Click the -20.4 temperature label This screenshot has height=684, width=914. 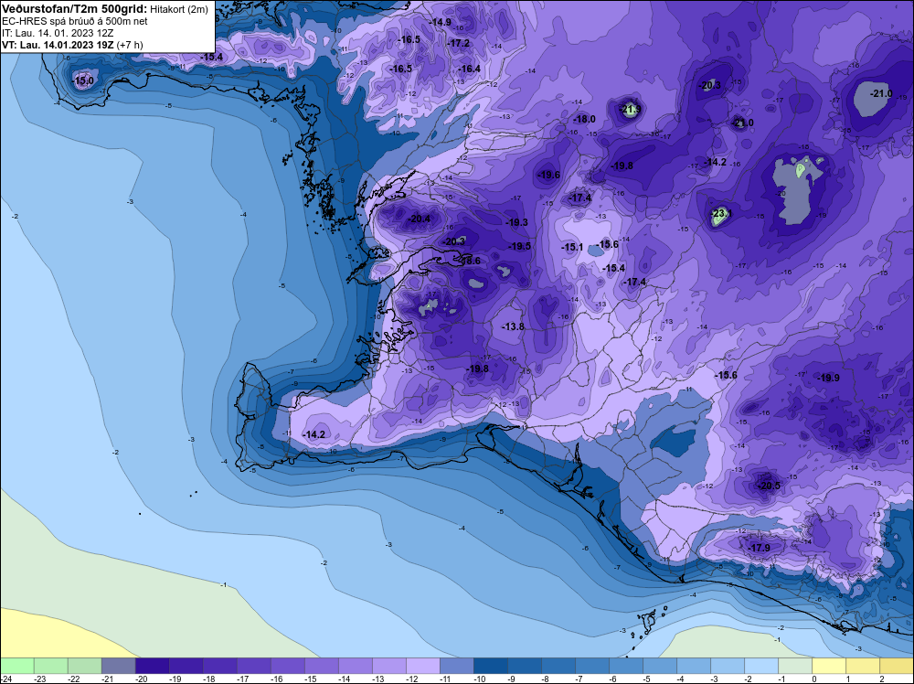point(420,219)
